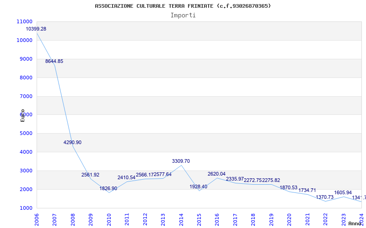Click the 8000 y-axis tick label
366x228 pixels.
tap(26, 78)
